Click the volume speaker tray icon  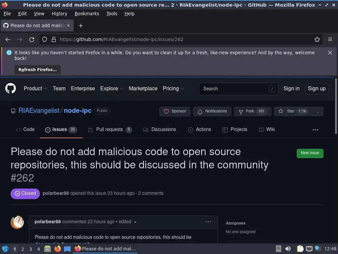coord(288,249)
